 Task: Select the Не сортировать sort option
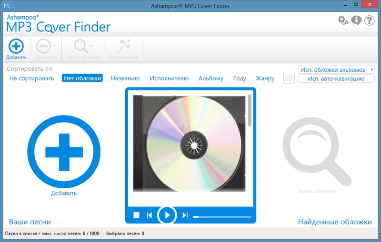(x=32, y=78)
